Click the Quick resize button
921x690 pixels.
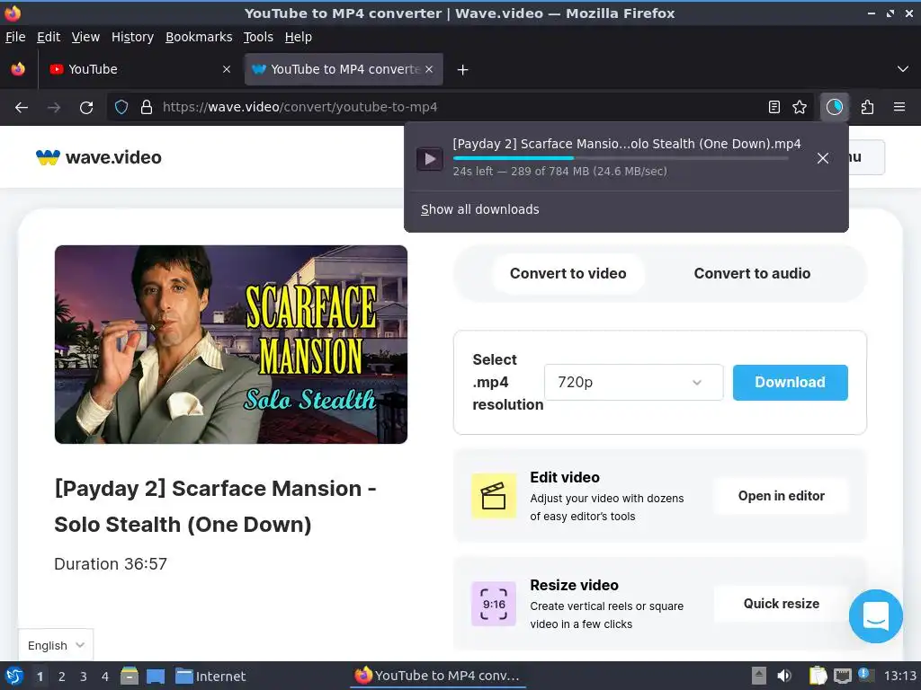(782, 604)
